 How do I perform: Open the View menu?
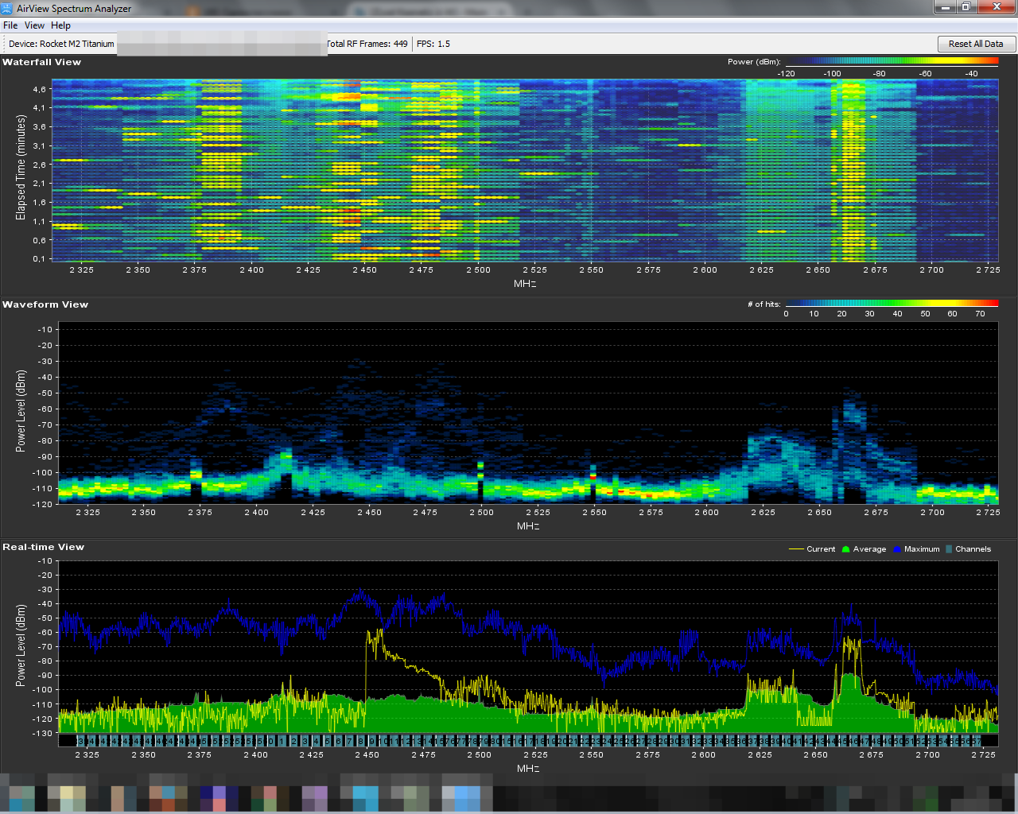[34, 25]
